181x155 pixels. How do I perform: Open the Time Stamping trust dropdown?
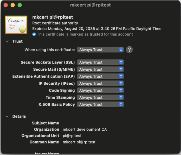tap(100, 98)
